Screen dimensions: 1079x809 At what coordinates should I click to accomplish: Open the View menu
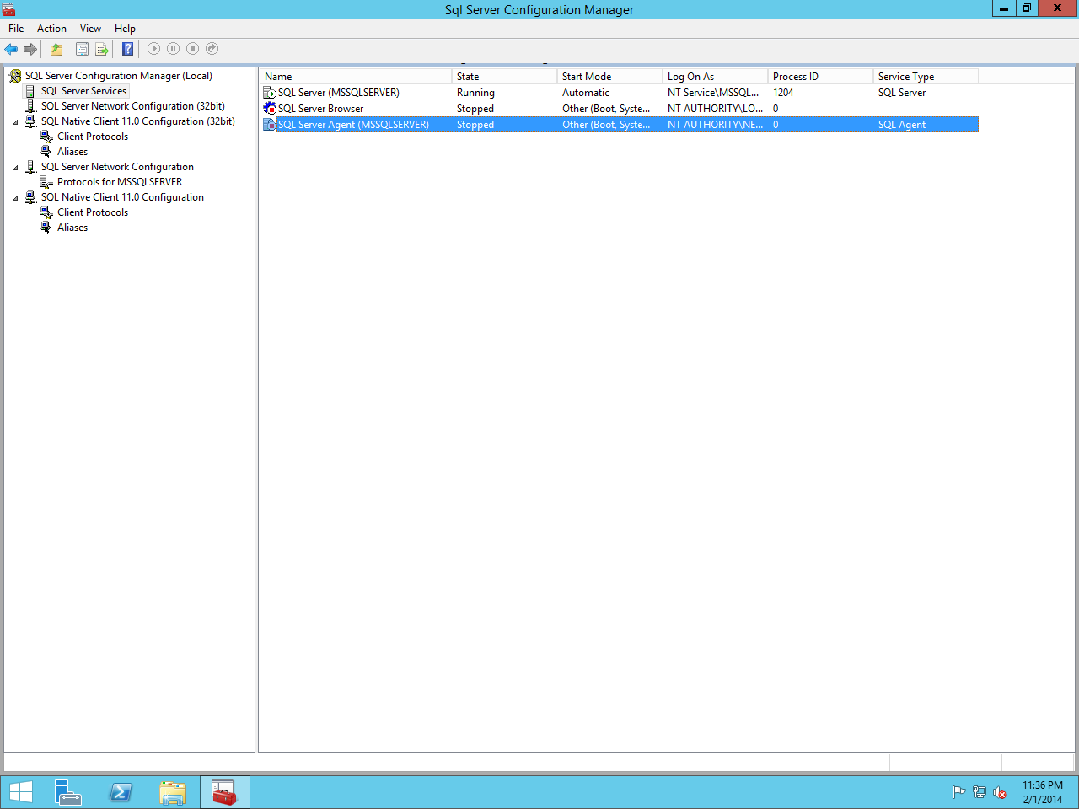click(x=90, y=29)
